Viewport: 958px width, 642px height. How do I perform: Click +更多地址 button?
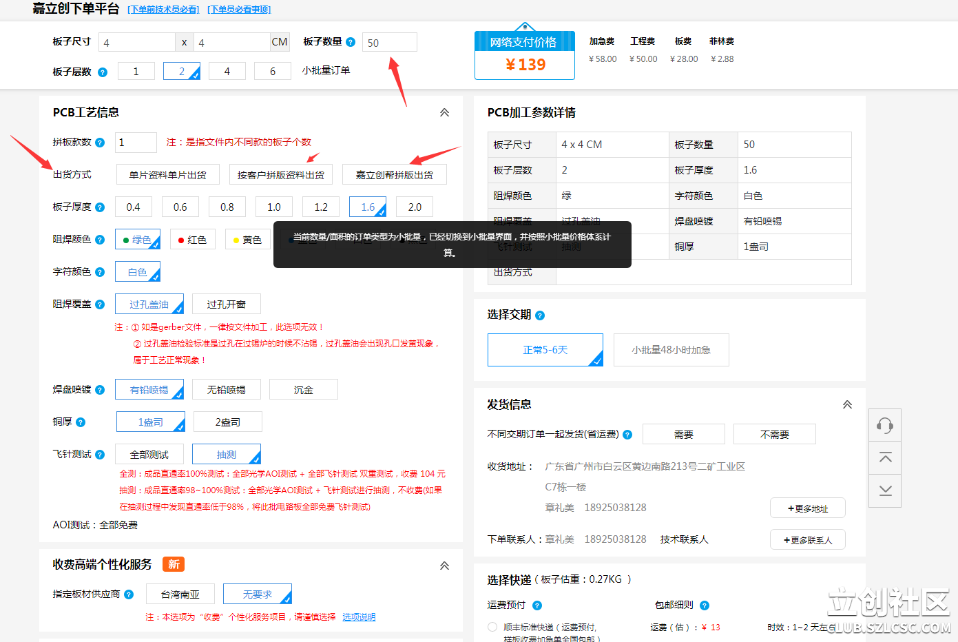(808, 508)
